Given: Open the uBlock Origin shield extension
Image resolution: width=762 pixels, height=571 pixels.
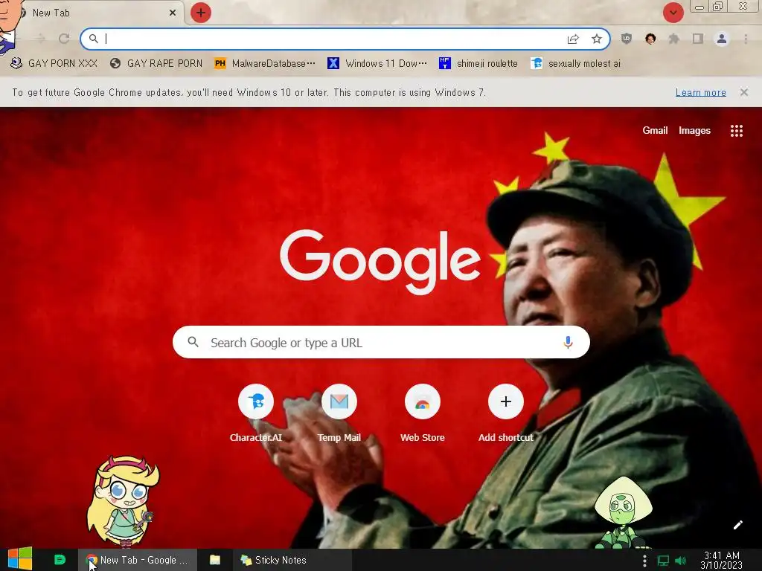Looking at the screenshot, I should 627,39.
